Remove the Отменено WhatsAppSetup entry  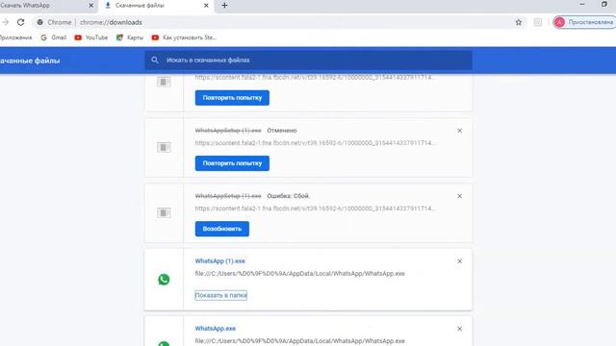pyautogui.click(x=460, y=131)
